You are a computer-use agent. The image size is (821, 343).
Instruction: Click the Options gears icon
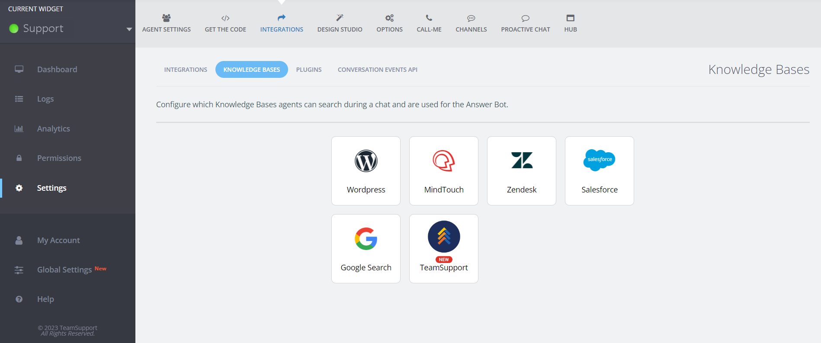click(x=389, y=18)
